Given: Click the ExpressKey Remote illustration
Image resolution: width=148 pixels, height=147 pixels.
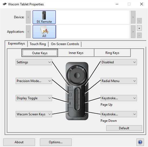Looking at the screenshot, I should (x=77, y=91).
